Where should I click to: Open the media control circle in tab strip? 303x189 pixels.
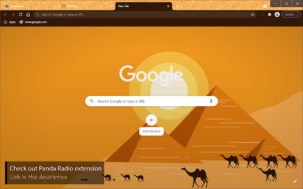click(265, 6)
